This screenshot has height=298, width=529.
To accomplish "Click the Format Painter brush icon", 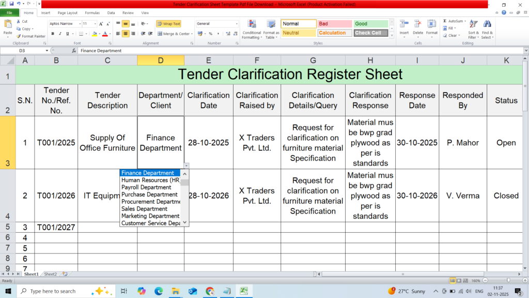I will click(x=19, y=36).
